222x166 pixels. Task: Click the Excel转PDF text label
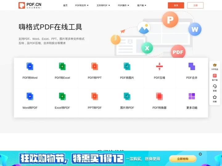coord(62,108)
